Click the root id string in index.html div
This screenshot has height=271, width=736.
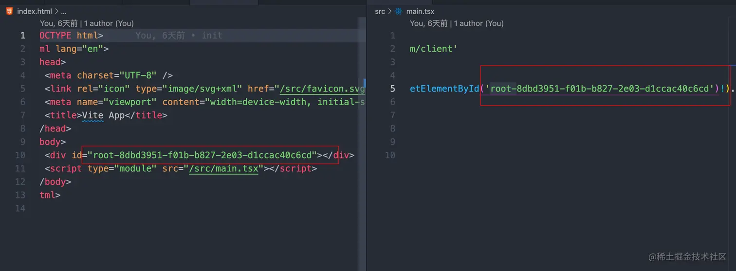[x=202, y=155]
